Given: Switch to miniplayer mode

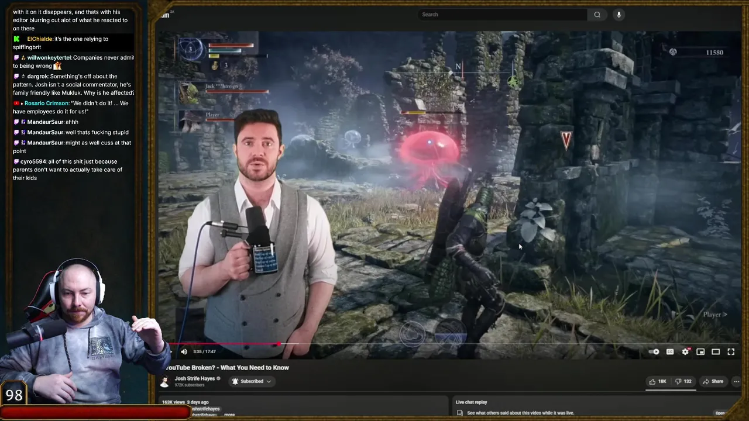Looking at the screenshot, I should (x=700, y=351).
